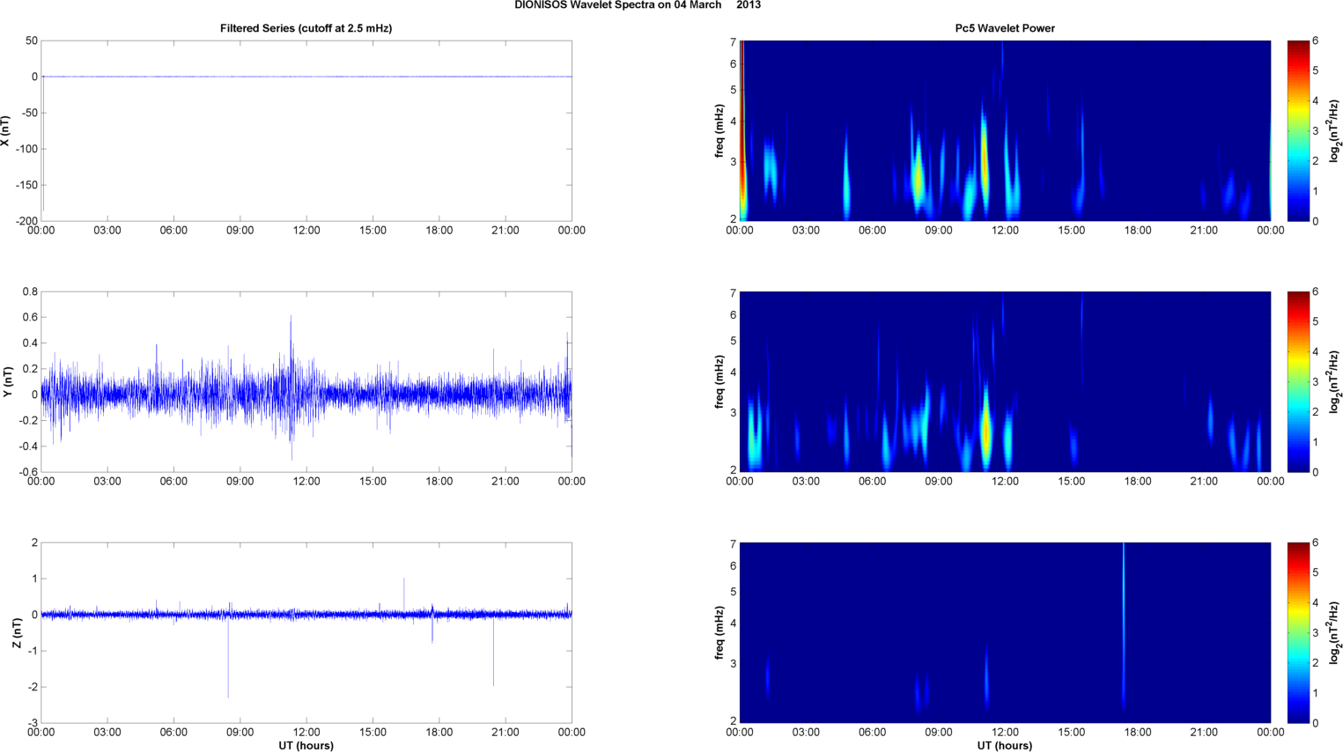Screen dimensions: 1343x752
Task: Click the '03:00' tick under the bottom wavelet spectrum
Action: [x=806, y=733]
